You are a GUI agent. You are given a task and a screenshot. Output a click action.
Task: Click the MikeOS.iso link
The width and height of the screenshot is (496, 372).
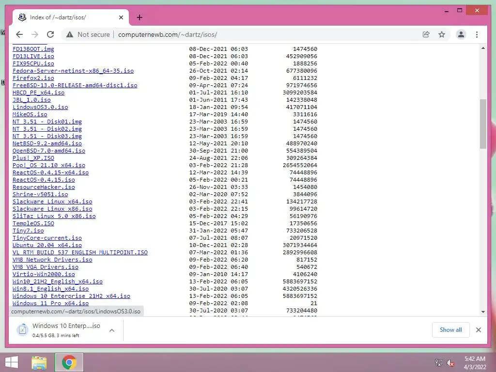point(30,114)
